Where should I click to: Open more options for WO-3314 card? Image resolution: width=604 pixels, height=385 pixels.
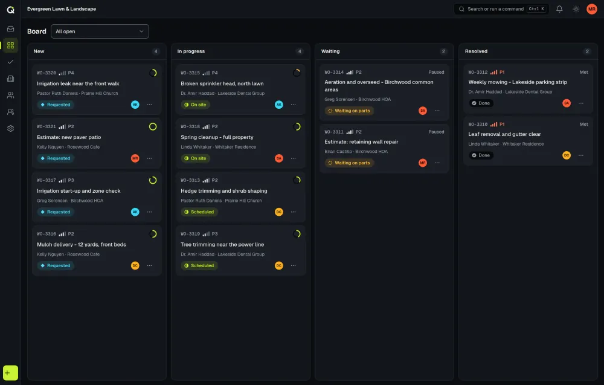(437, 111)
